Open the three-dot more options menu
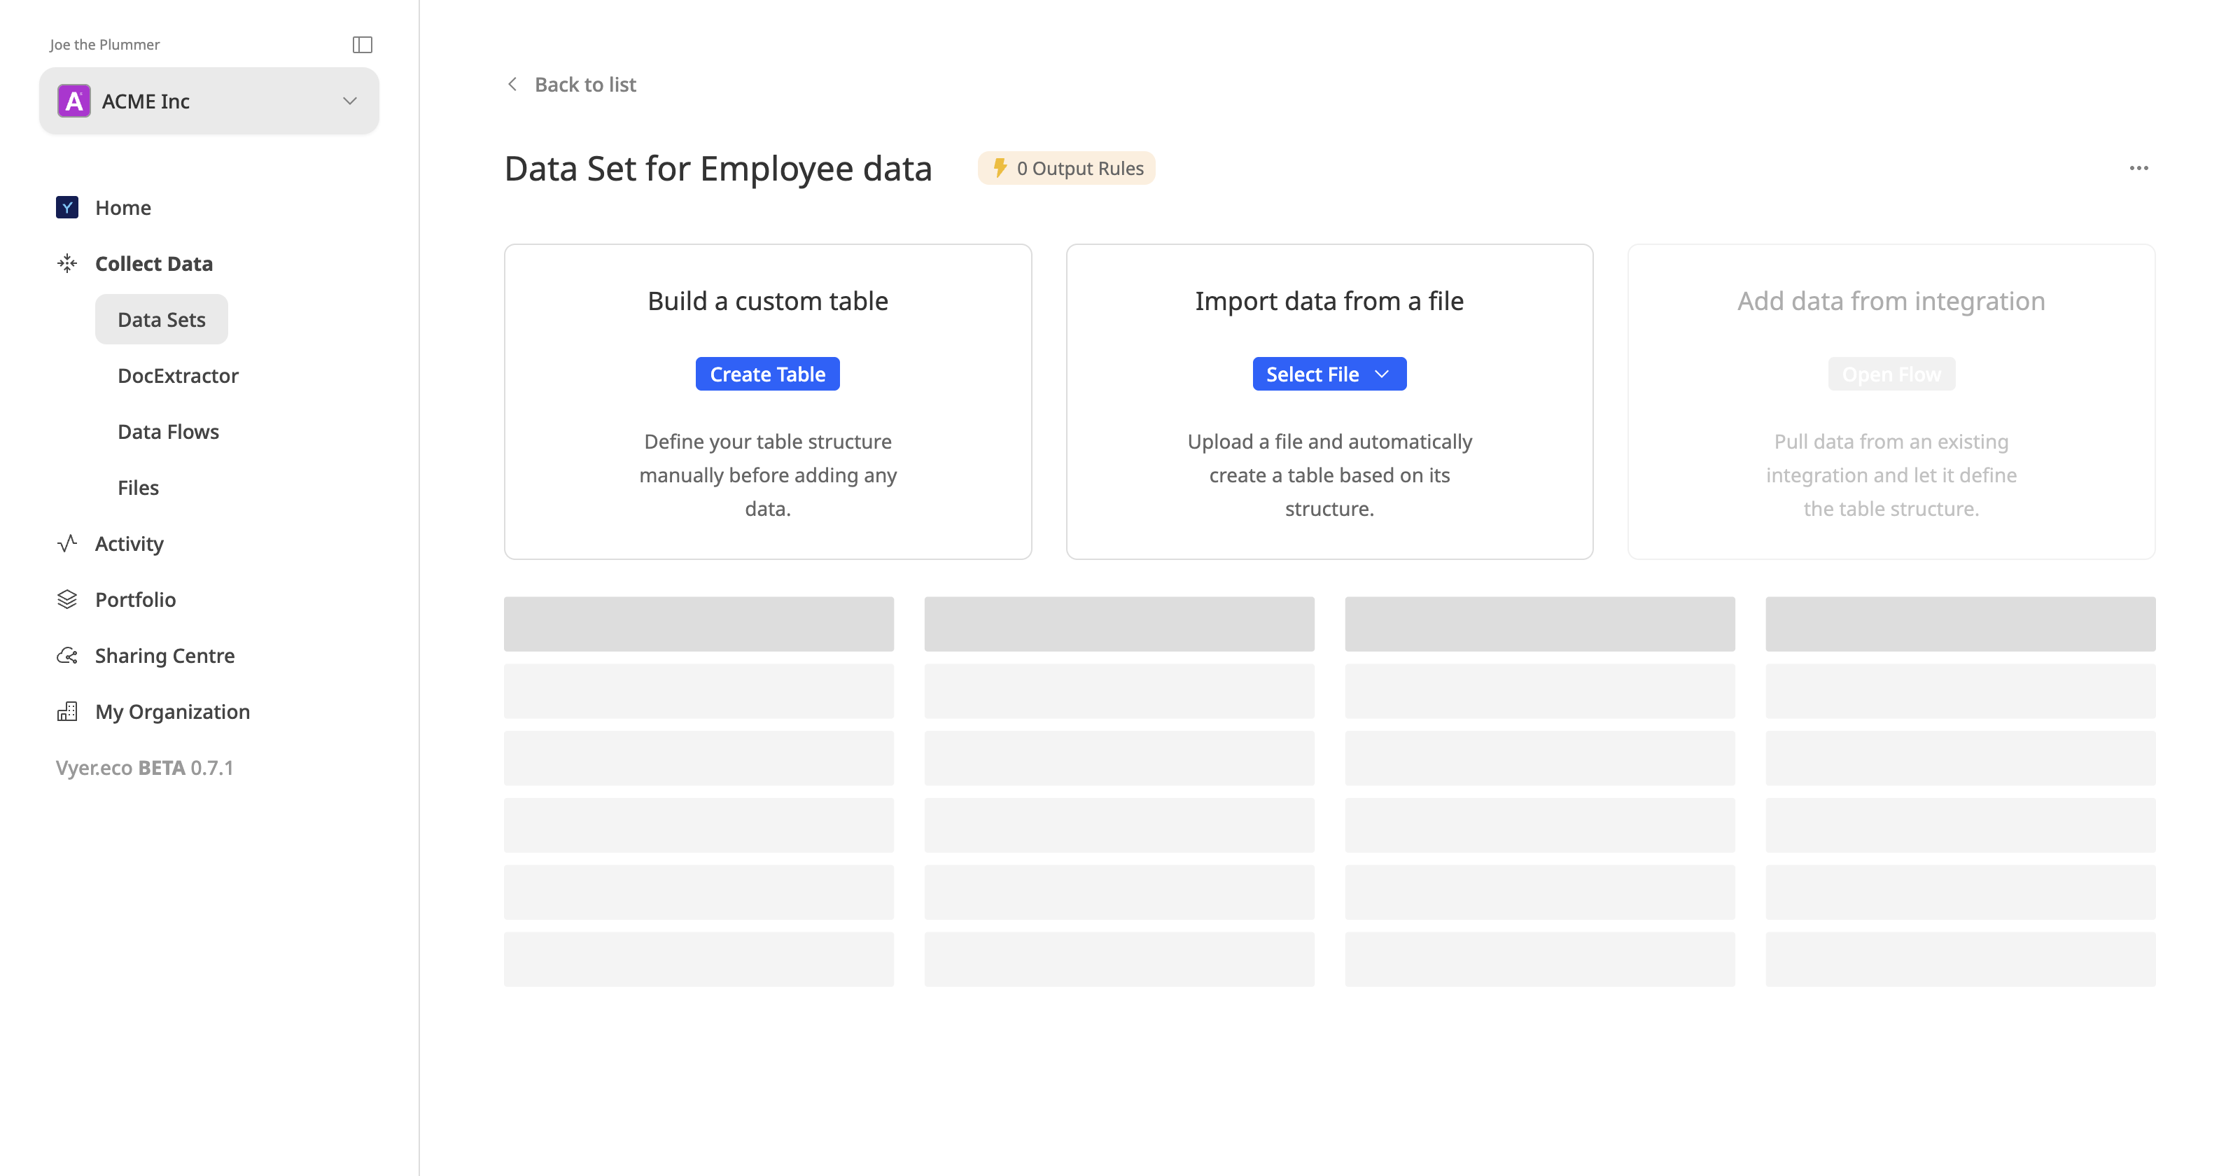The width and height of the screenshot is (2240, 1176). click(x=2138, y=168)
